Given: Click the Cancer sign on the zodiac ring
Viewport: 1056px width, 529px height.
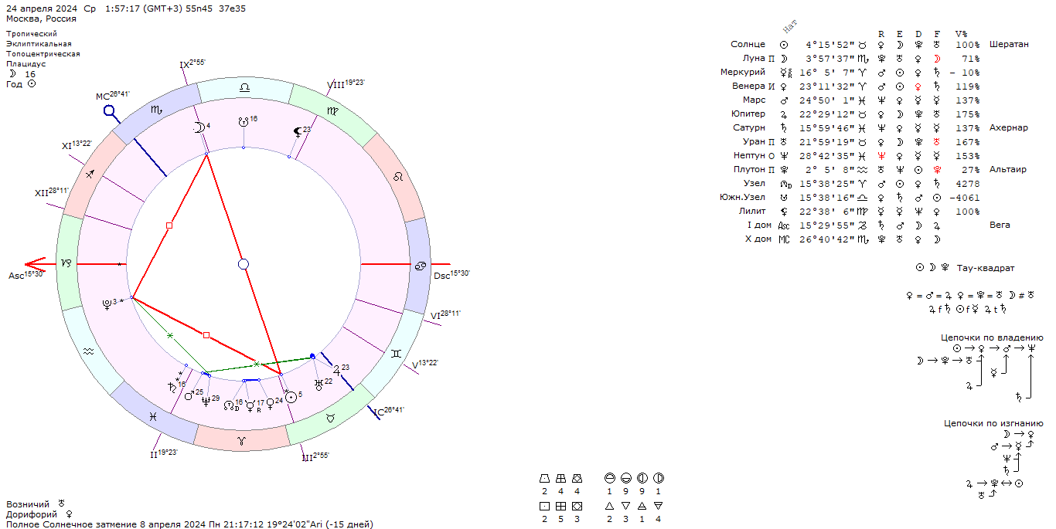Looking at the screenshot, I should (x=419, y=266).
